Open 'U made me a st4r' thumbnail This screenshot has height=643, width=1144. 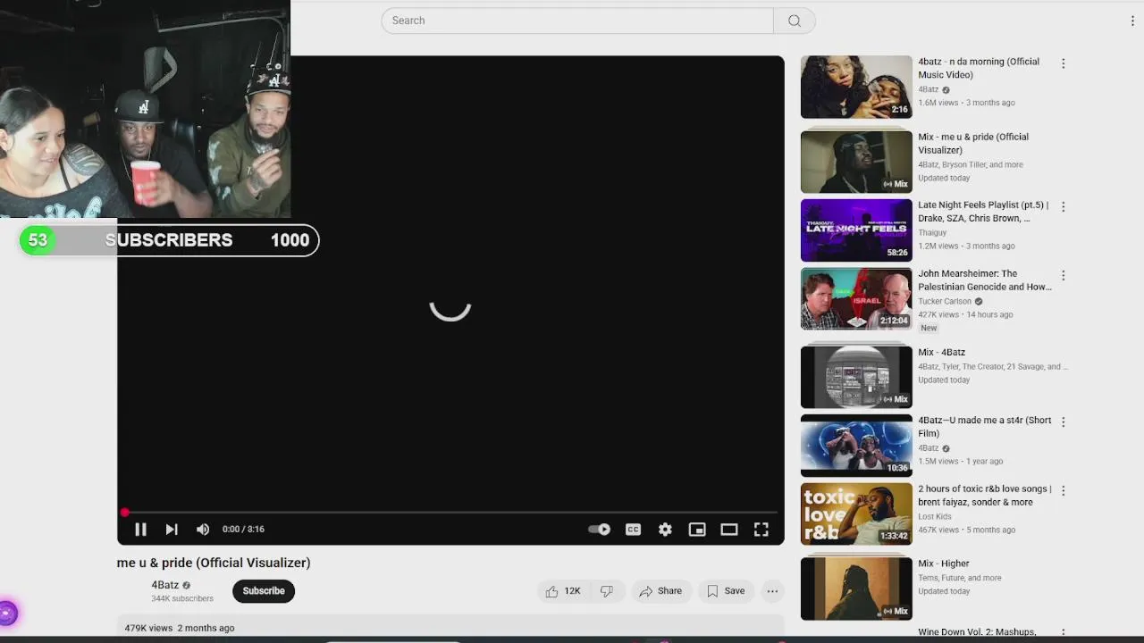tap(856, 446)
